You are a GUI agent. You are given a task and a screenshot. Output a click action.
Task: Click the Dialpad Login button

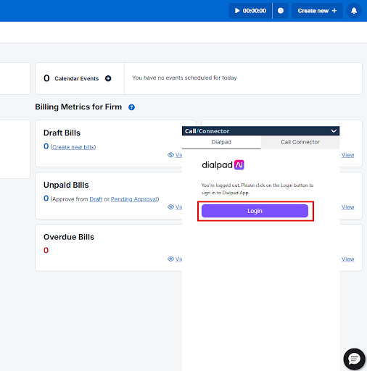(x=255, y=211)
